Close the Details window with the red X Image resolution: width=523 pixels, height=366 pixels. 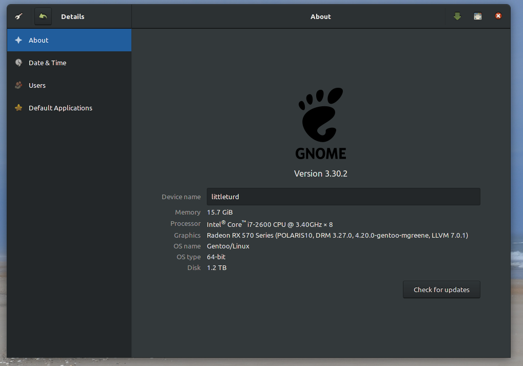(x=498, y=16)
